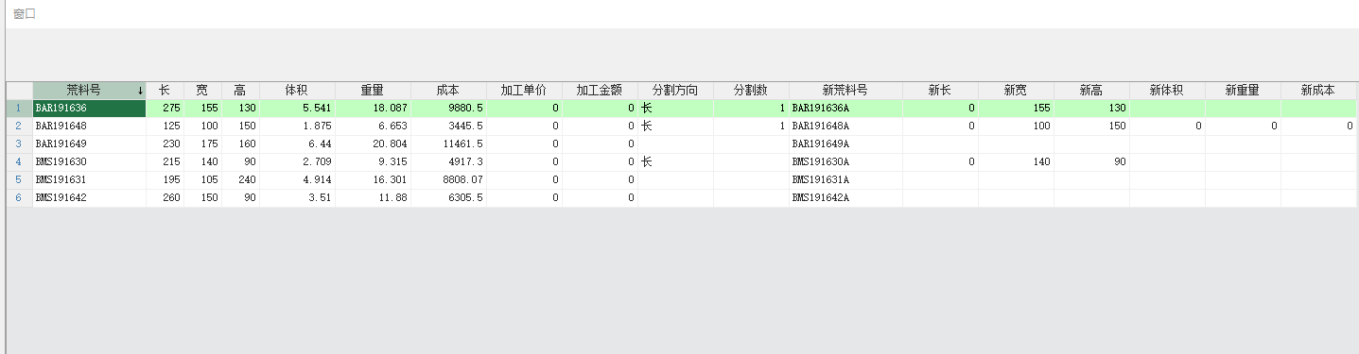
Task: Click the 1.875 volume cell
Action: tap(298, 126)
